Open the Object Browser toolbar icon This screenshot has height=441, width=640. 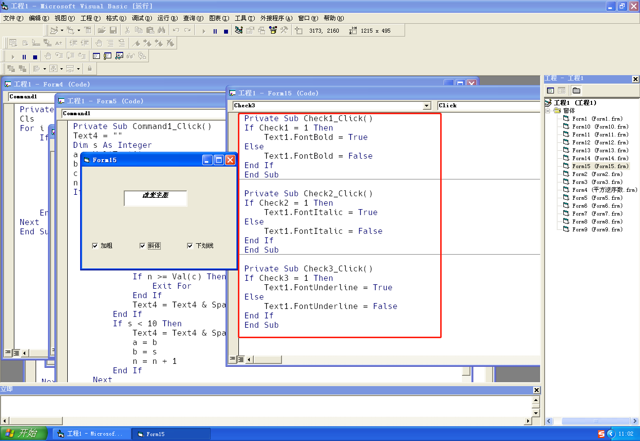(x=273, y=30)
